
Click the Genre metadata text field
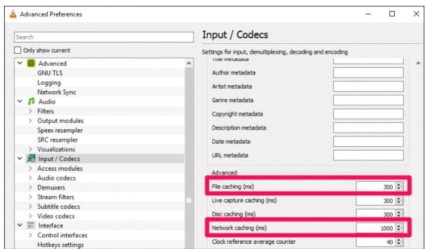tap(368, 101)
